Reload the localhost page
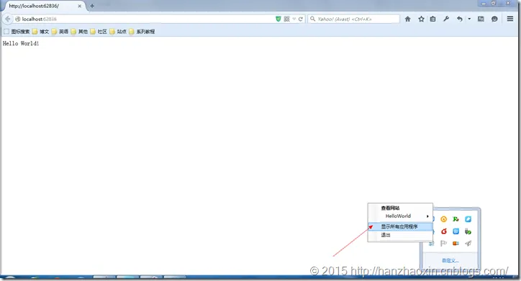The image size is (521, 281). (x=300, y=19)
